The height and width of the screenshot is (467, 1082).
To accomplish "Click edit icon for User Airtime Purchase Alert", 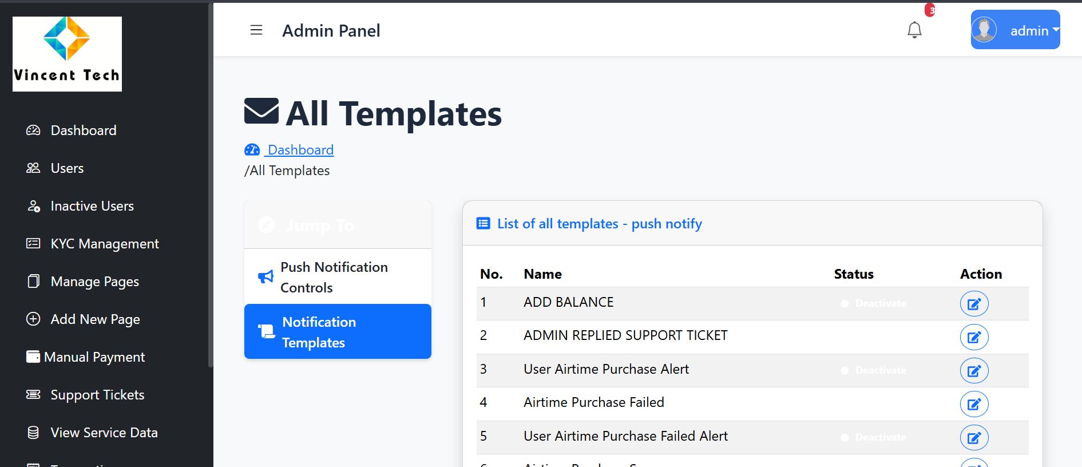I will pyautogui.click(x=974, y=371).
